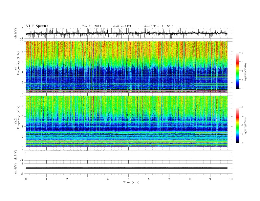The image size is (260, 201).
Task: Click the time axis tick label "1"
Action: 46,179
